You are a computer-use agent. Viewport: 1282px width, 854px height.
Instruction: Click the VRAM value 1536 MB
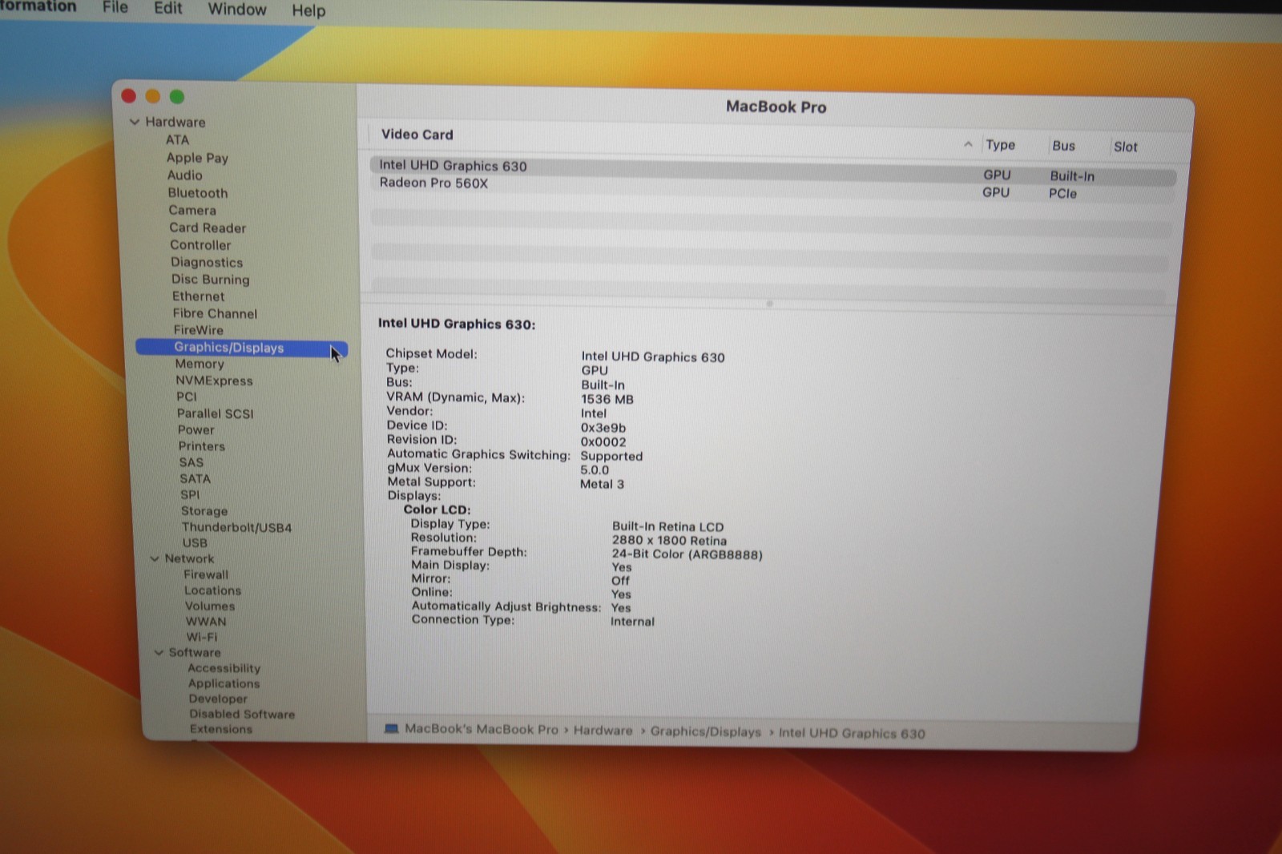607,399
